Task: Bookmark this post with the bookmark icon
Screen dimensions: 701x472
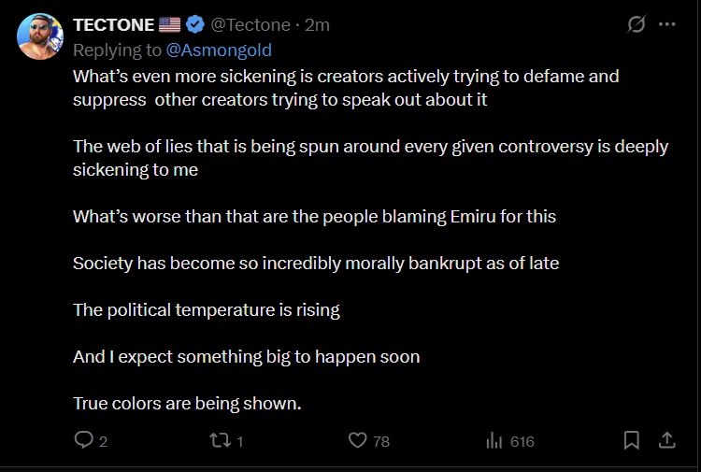Action: pyautogui.click(x=632, y=440)
